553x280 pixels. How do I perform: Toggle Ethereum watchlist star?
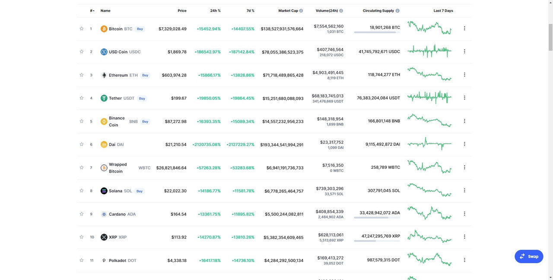point(81,75)
